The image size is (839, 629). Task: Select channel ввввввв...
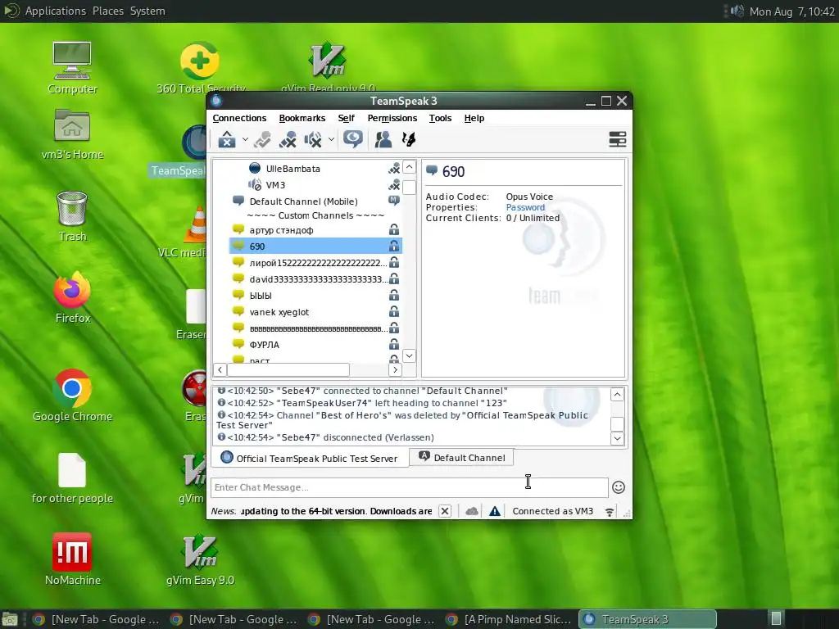pos(319,328)
